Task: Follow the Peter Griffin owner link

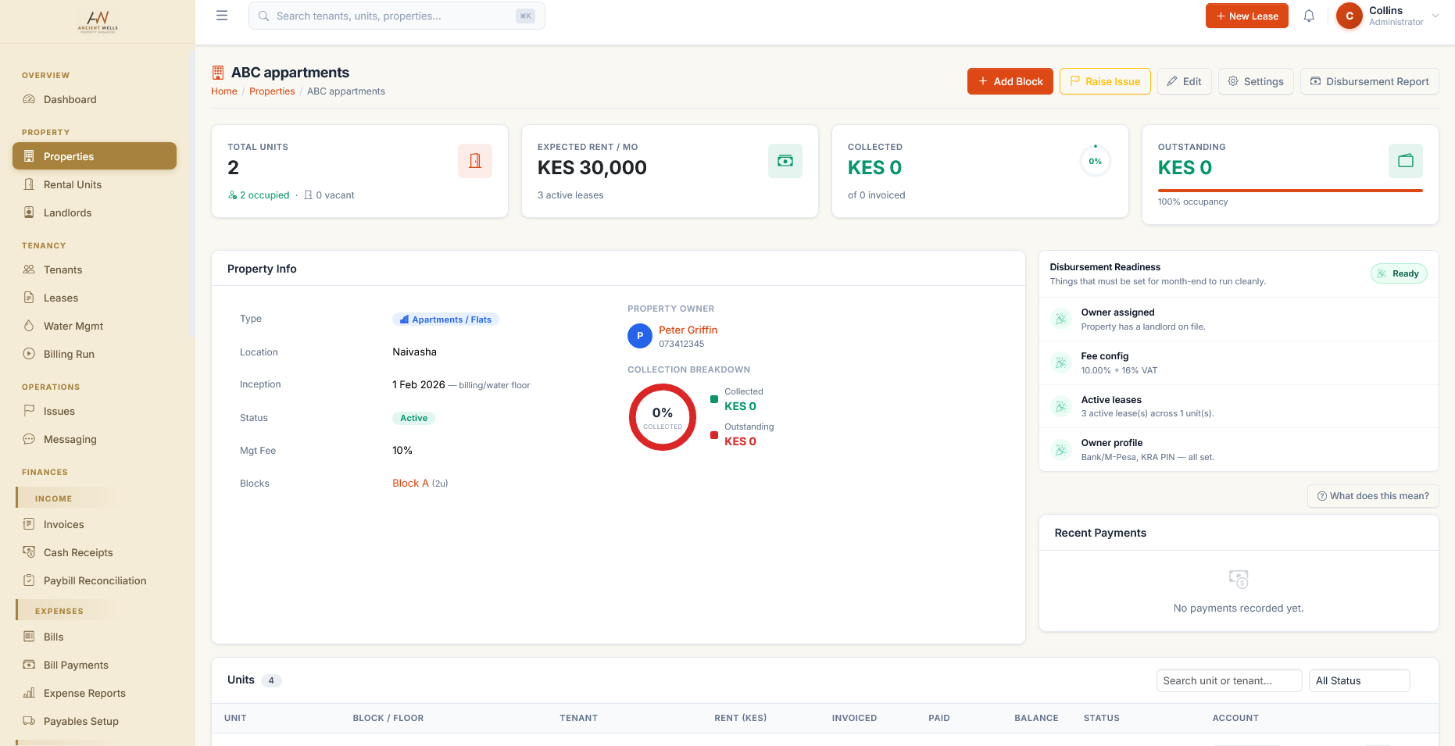Action: pyautogui.click(x=688, y=330)
